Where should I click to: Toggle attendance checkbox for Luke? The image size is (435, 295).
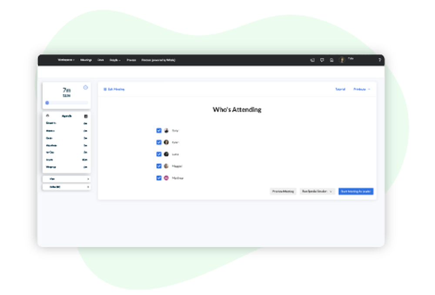(x=159, y=154)
